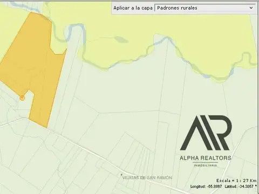Click the Latitud coordinate readout
This screenshot has width=259, height=194.
[239, 186]
